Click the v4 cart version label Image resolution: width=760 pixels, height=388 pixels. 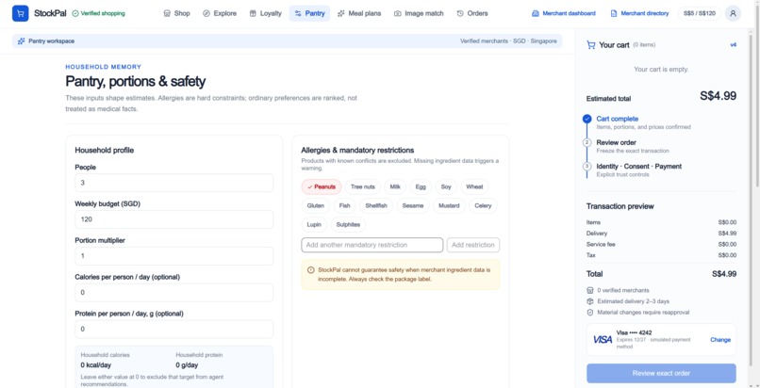734,44
